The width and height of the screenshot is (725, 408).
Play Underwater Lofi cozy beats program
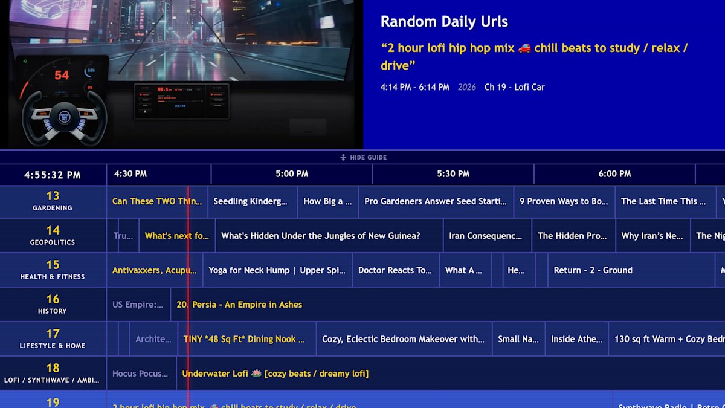(275, 374)
